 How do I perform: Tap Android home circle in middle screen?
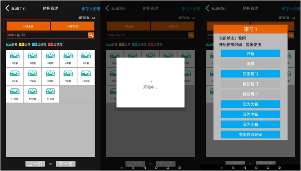click(x=156, y=167)
